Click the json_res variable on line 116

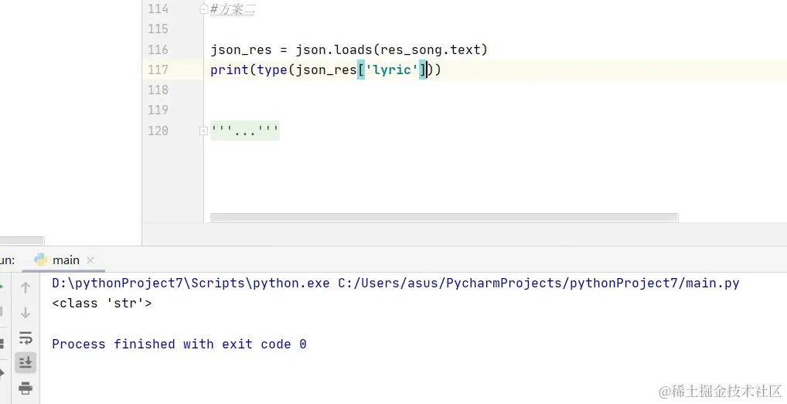(241, 50)
